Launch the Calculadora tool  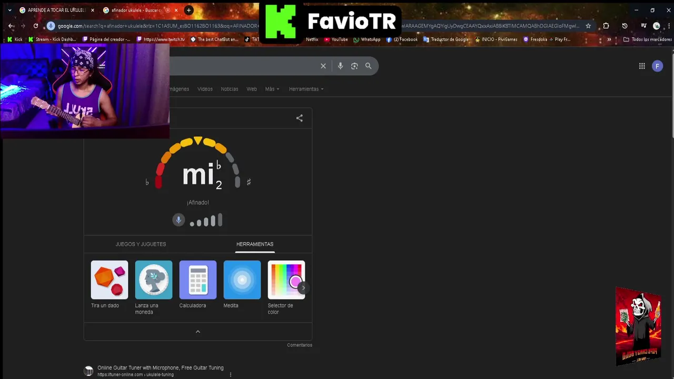(x=197, y=285)
